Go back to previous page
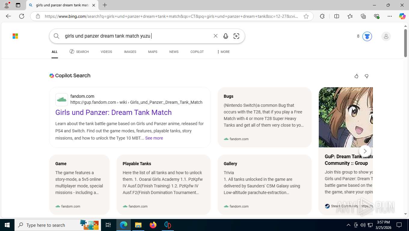This screenshot has height=231, width=409. (8, 16)
